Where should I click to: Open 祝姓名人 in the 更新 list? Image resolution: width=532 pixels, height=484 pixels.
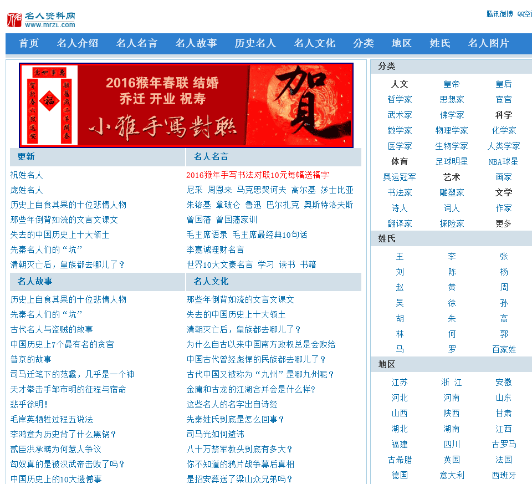tap(27, 175)
